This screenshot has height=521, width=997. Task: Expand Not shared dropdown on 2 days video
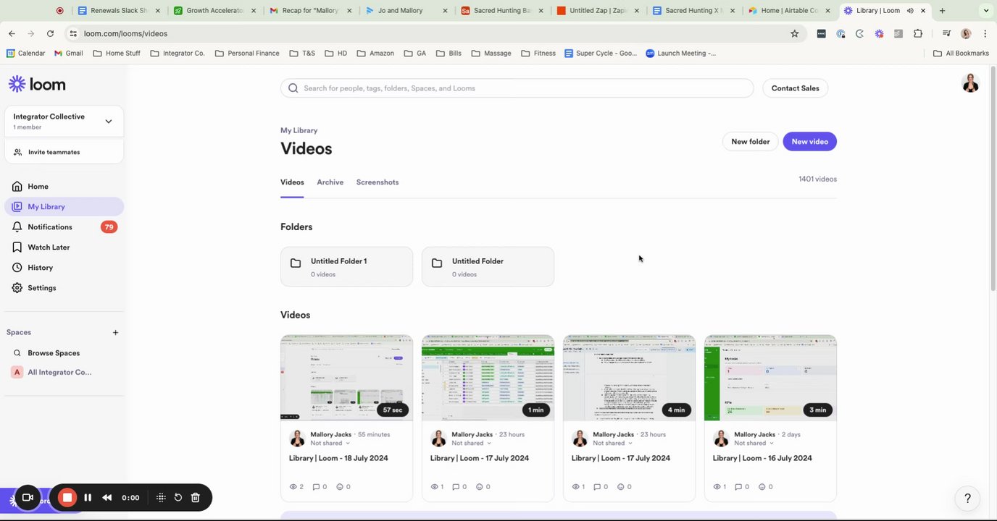coord(754,444)
